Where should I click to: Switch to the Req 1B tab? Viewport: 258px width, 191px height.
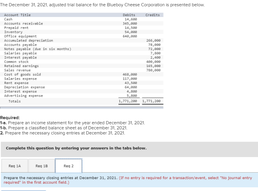tap(41, 166)
